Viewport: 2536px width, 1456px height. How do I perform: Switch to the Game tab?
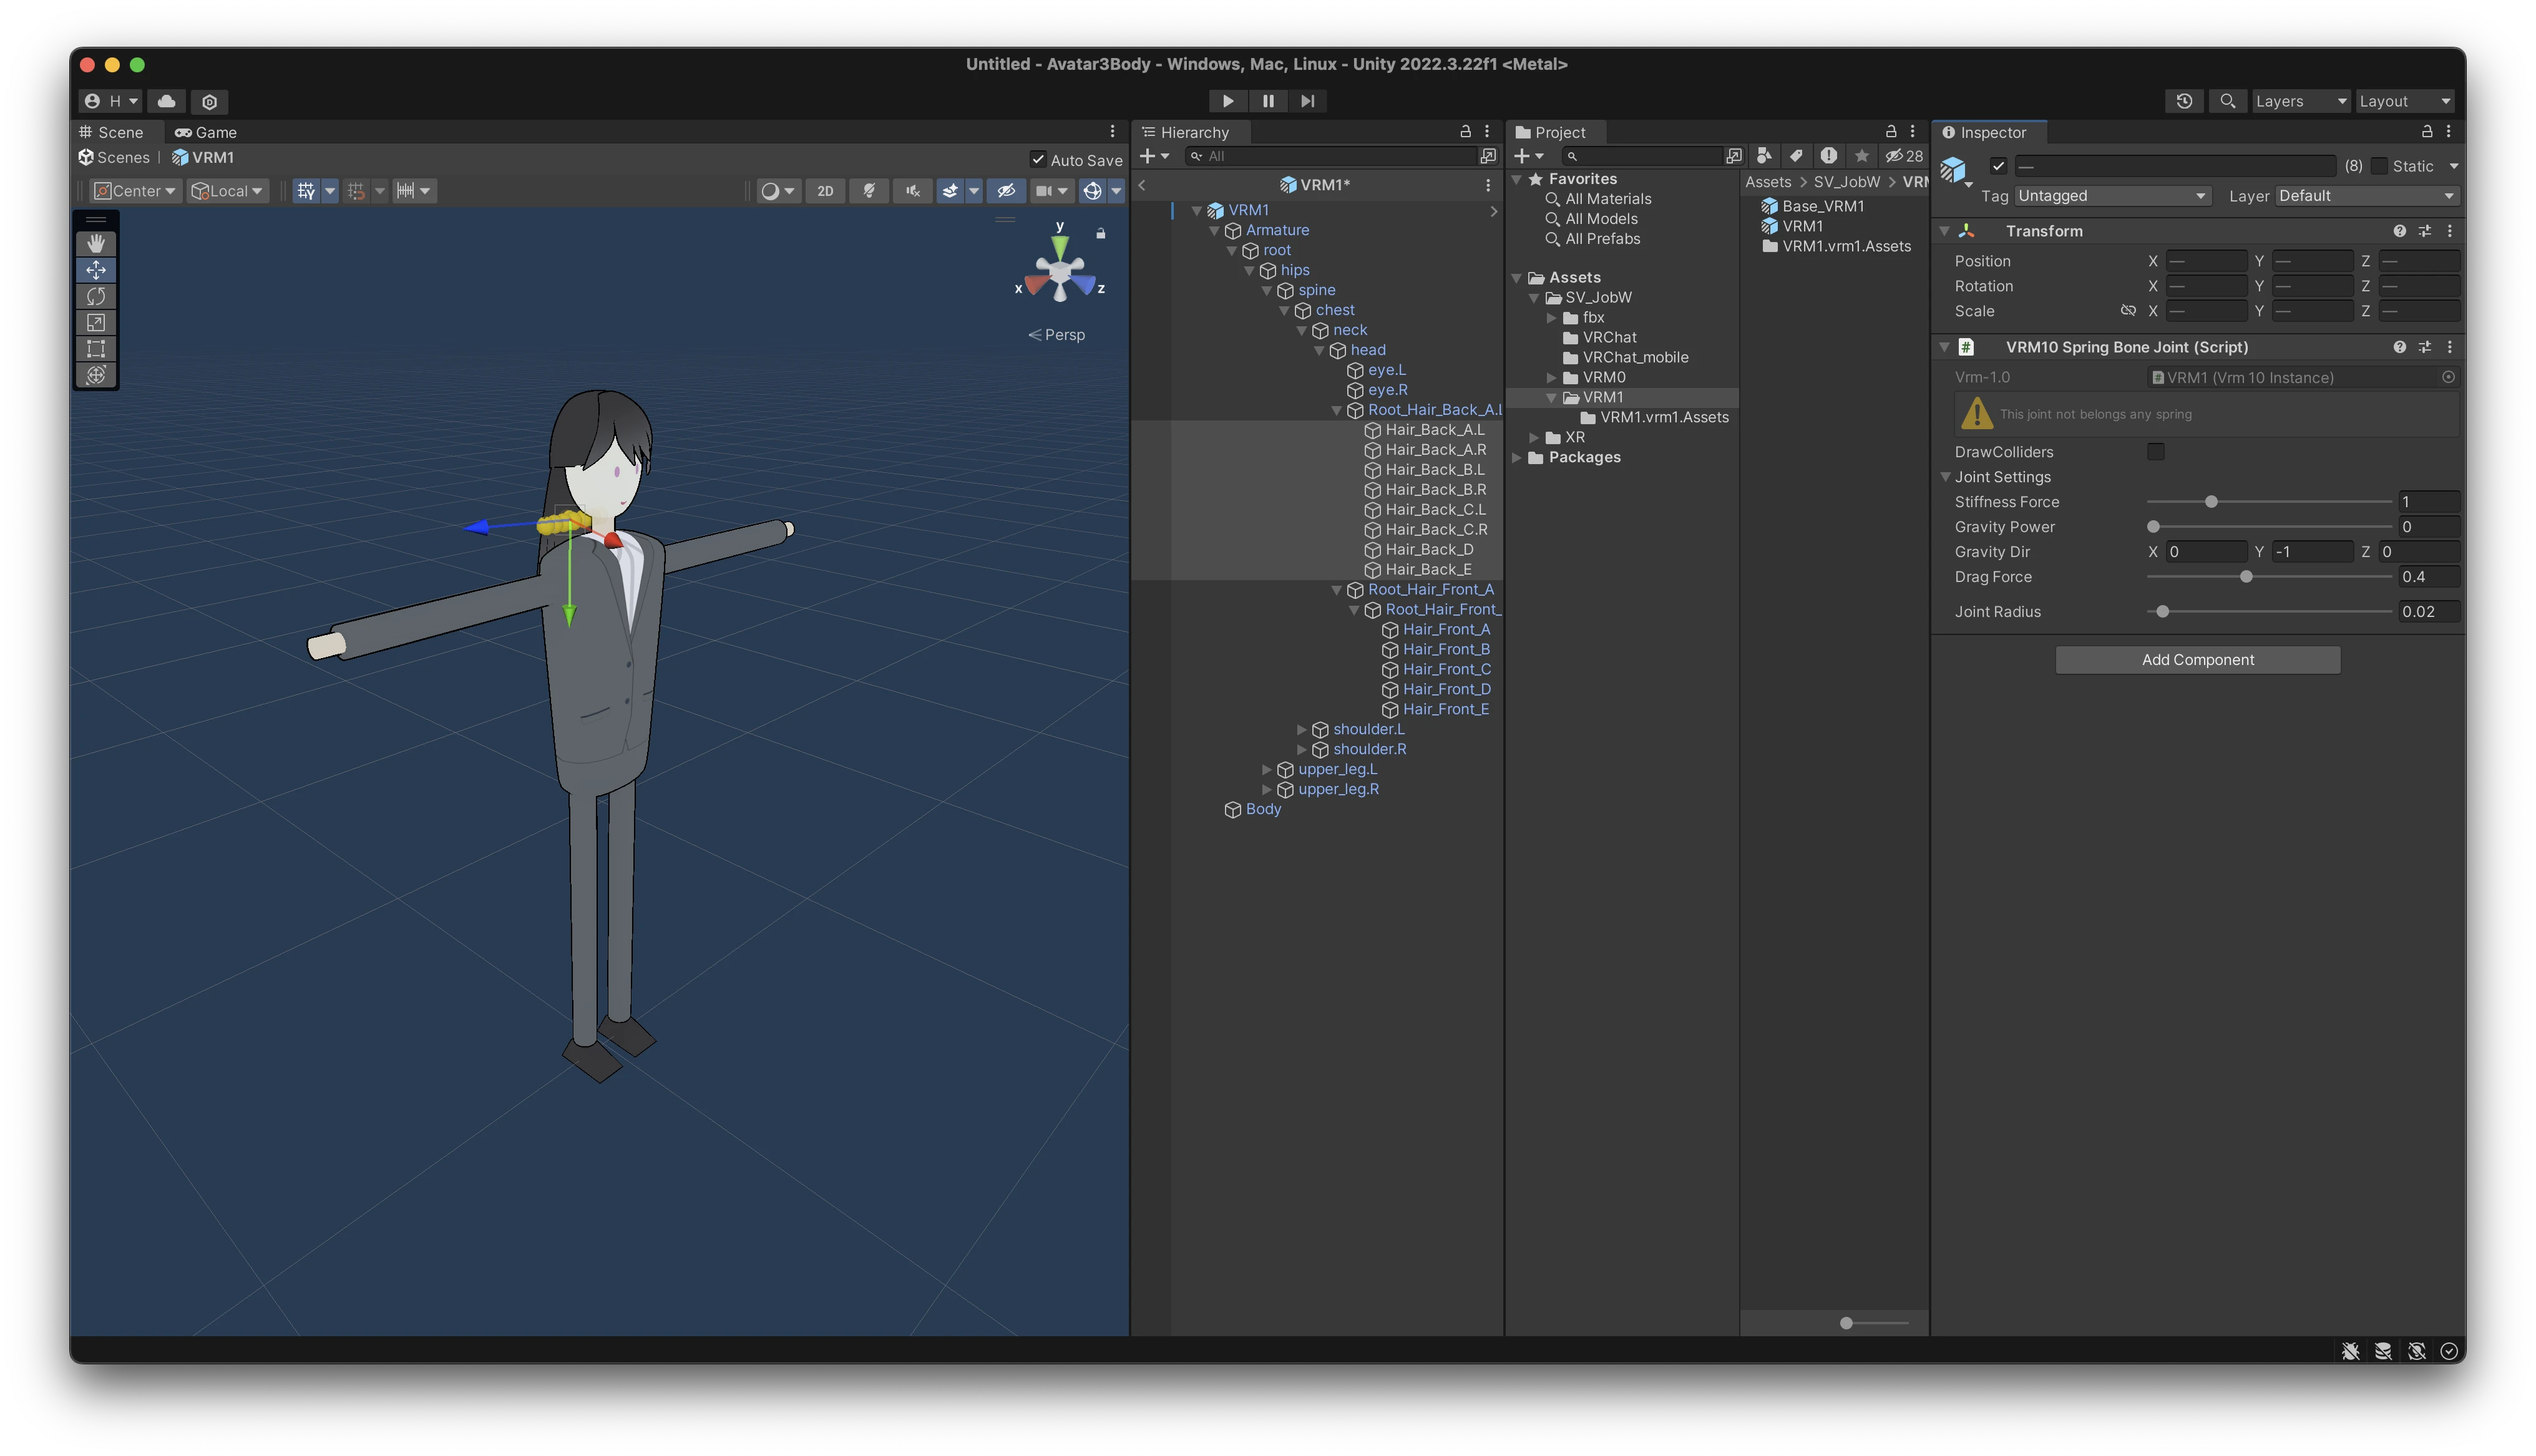[x=205, y=132]
